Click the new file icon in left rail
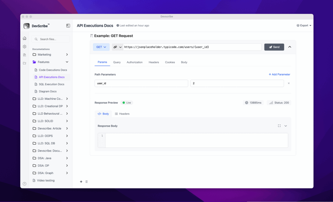 click(24, 55)
